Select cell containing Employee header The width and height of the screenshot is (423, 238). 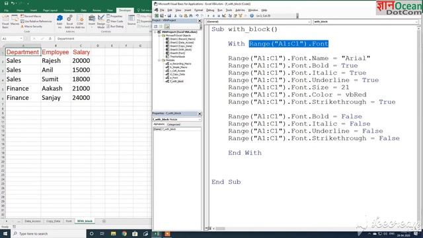[56, 52]
